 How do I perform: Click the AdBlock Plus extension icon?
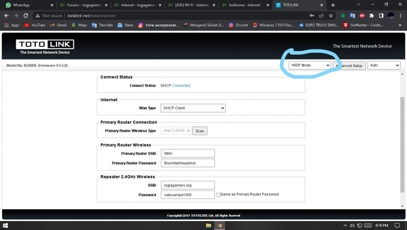coord(362,15)
